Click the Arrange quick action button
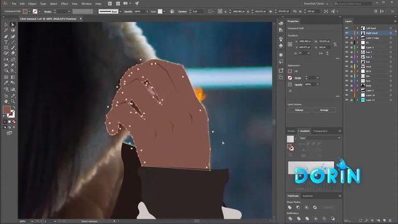 324,110
